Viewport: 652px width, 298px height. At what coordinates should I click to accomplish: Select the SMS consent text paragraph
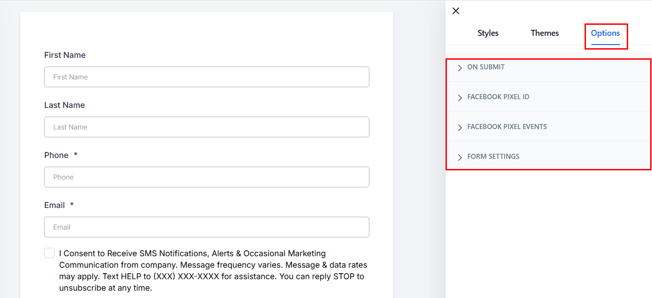pos(213,271)
